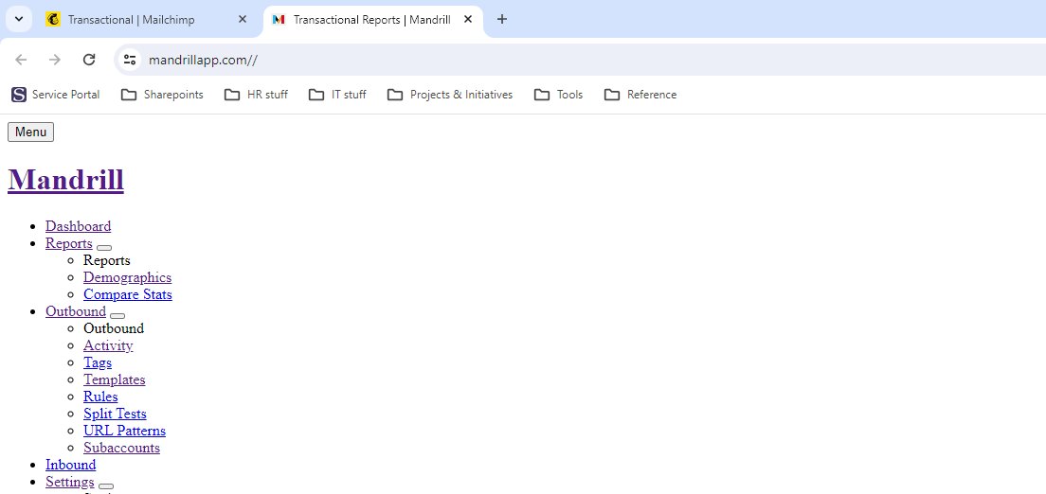Image resolution: width=1046 pixels, height=494 pixels.
Task: Open a new browser tab with plus icon
Action: 502,19
